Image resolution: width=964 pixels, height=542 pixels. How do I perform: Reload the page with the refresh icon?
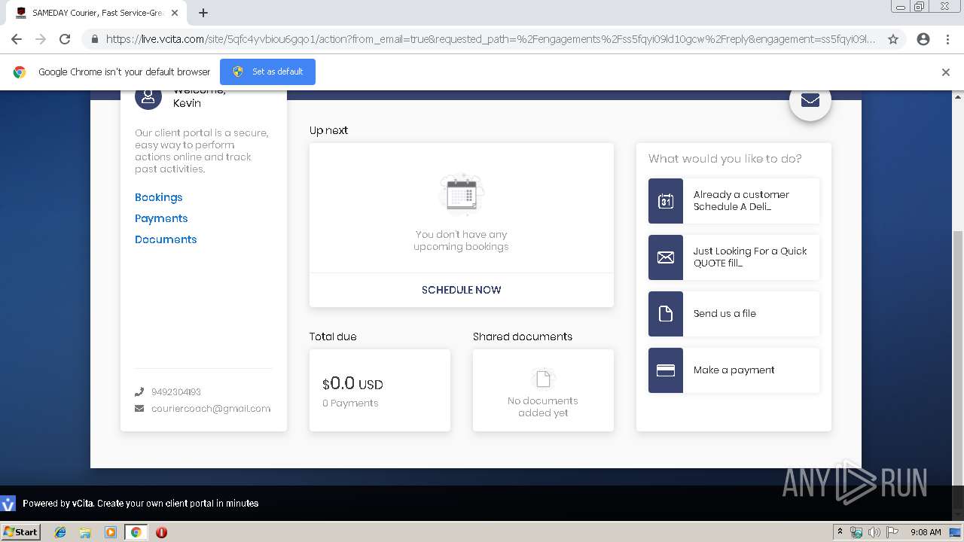[65, 39]
